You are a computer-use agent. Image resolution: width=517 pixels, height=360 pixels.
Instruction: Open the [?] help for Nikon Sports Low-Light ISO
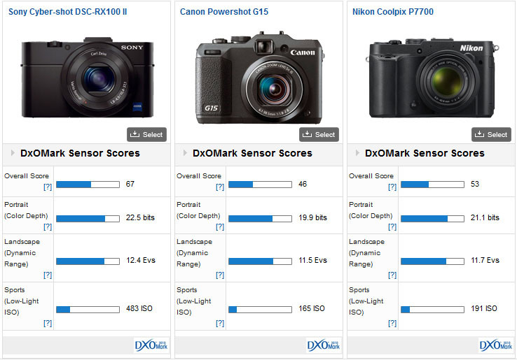(x=392, y=323)
